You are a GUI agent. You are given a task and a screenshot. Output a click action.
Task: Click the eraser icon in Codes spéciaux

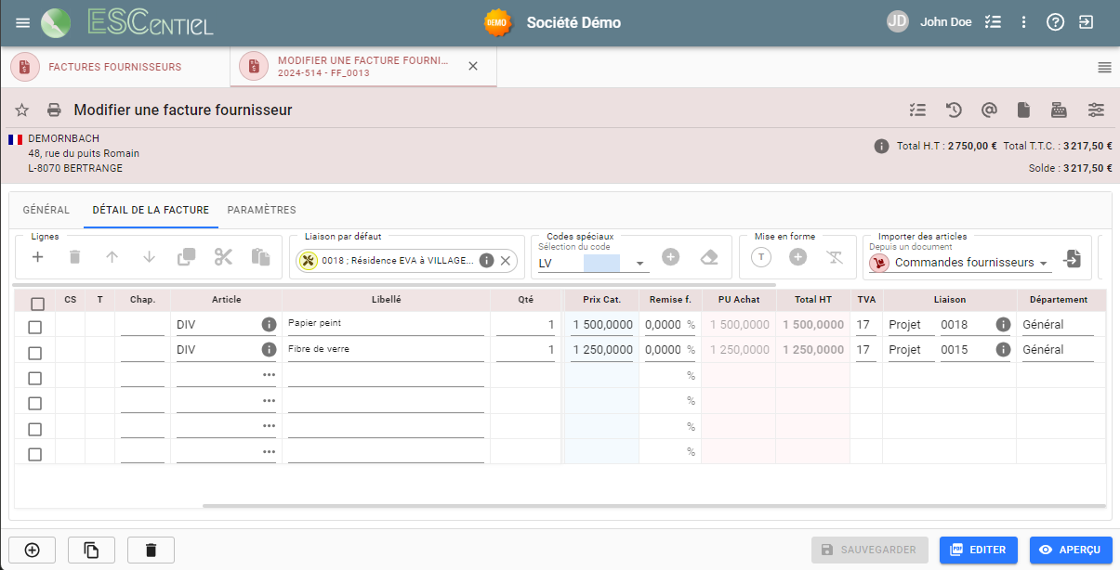pyautogui.click(x=709, y=257)
